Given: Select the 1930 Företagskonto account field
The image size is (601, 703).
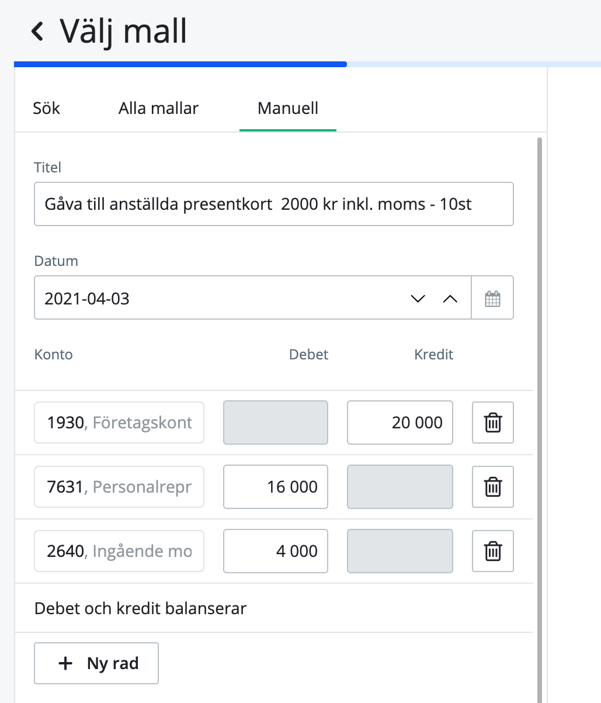Looking at the screenshot, I should (x=119, y=422).
